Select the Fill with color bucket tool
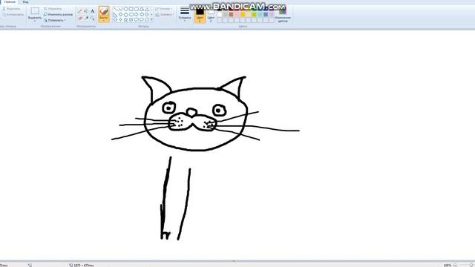The height and width of the screenshot is (267, 475). [86, 10]
